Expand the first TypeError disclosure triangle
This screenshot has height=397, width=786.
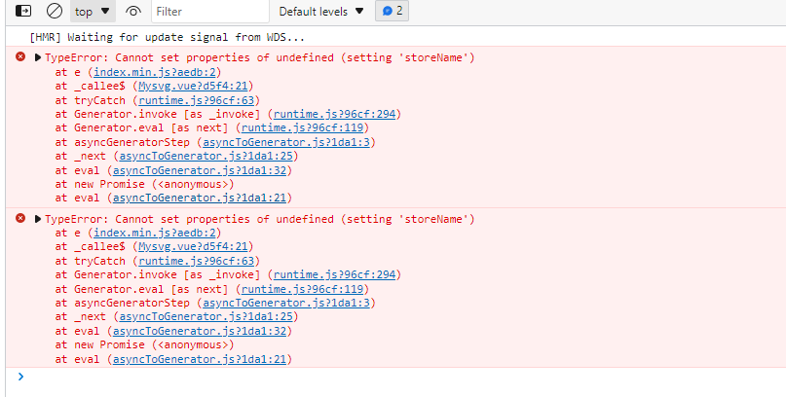coord(38,57)
